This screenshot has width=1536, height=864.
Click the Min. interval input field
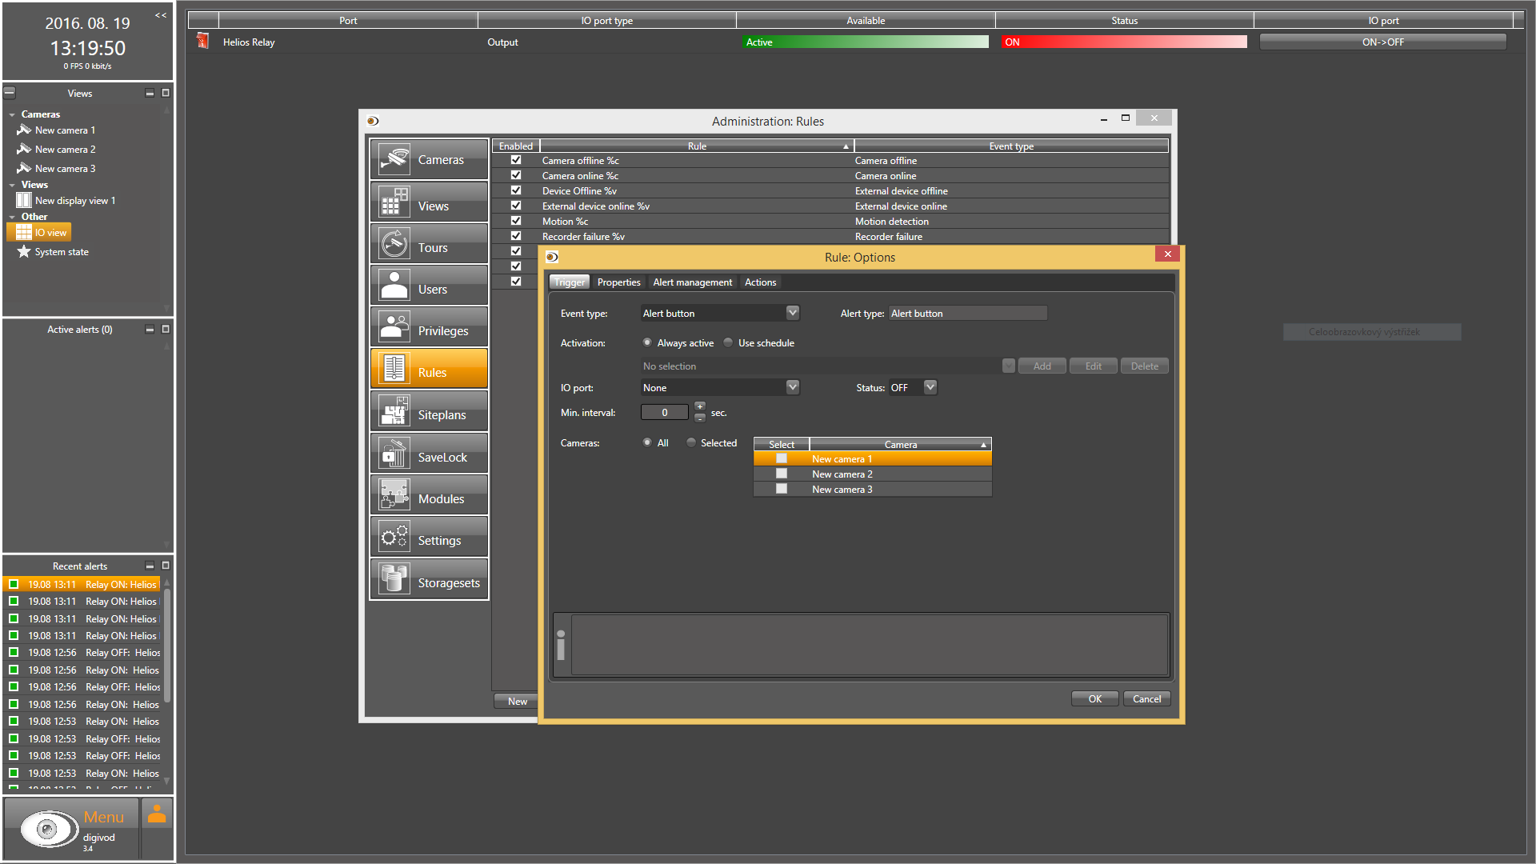pos(664,413)
